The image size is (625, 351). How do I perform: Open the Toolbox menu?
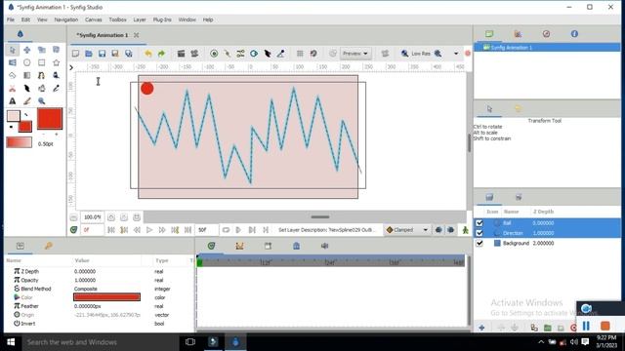tap(117, 19)
